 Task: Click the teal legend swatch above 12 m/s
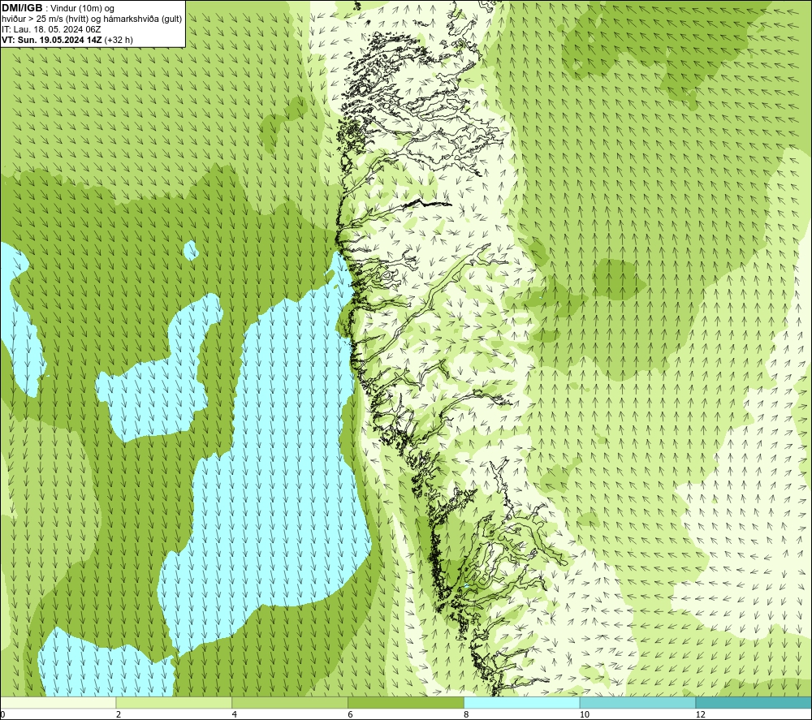754,702
